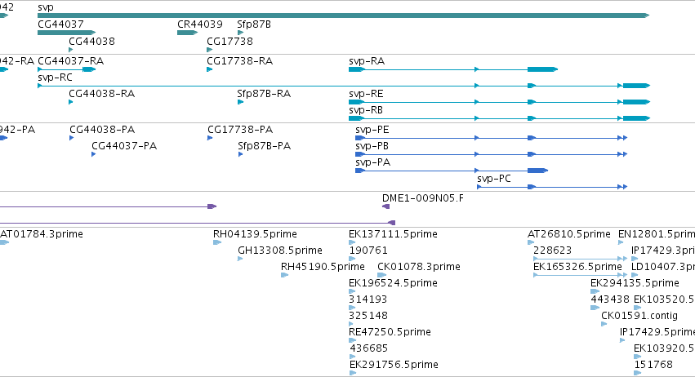Select EST RE47250.5prime
This screenshot has height=377, width=695.
390,333
